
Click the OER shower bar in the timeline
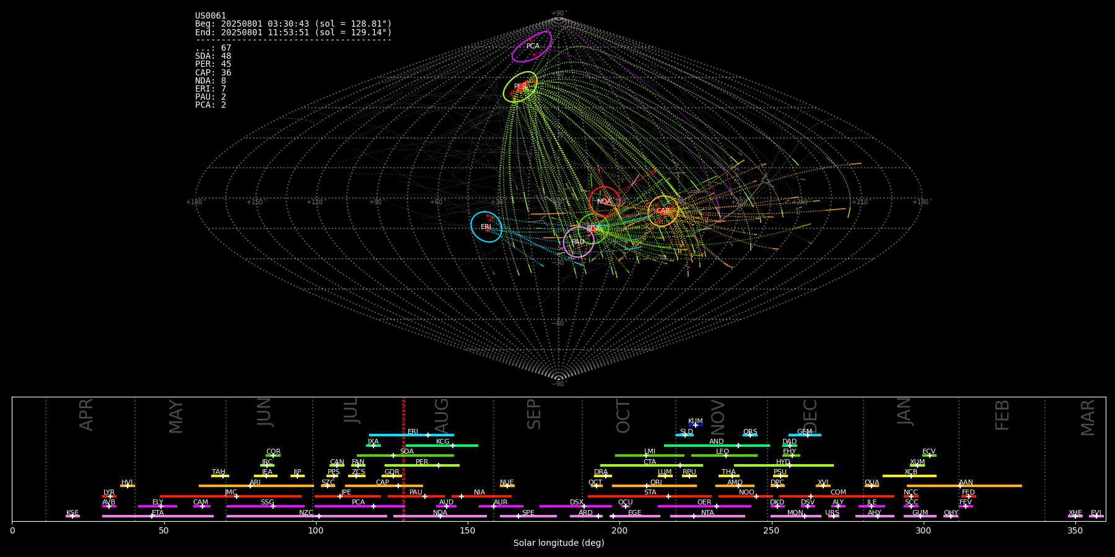click(704, 506)
